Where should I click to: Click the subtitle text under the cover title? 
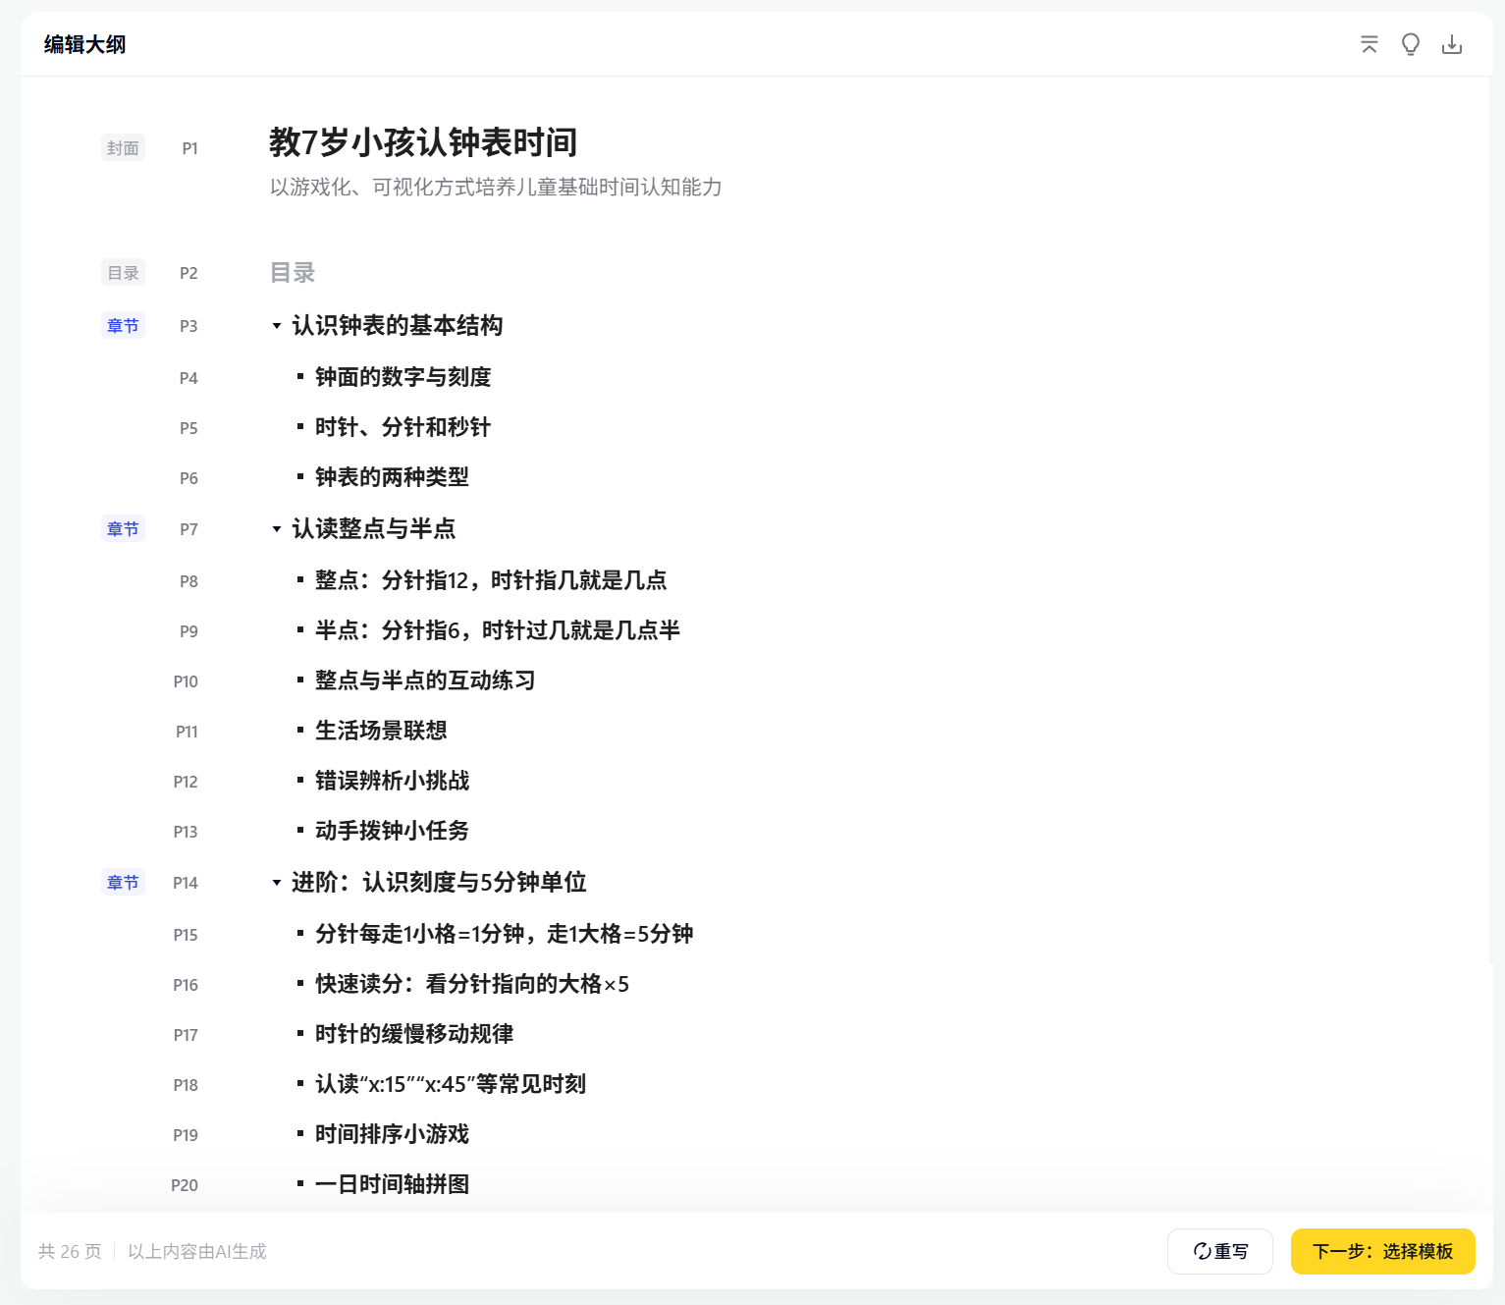(x=495, y=187)
